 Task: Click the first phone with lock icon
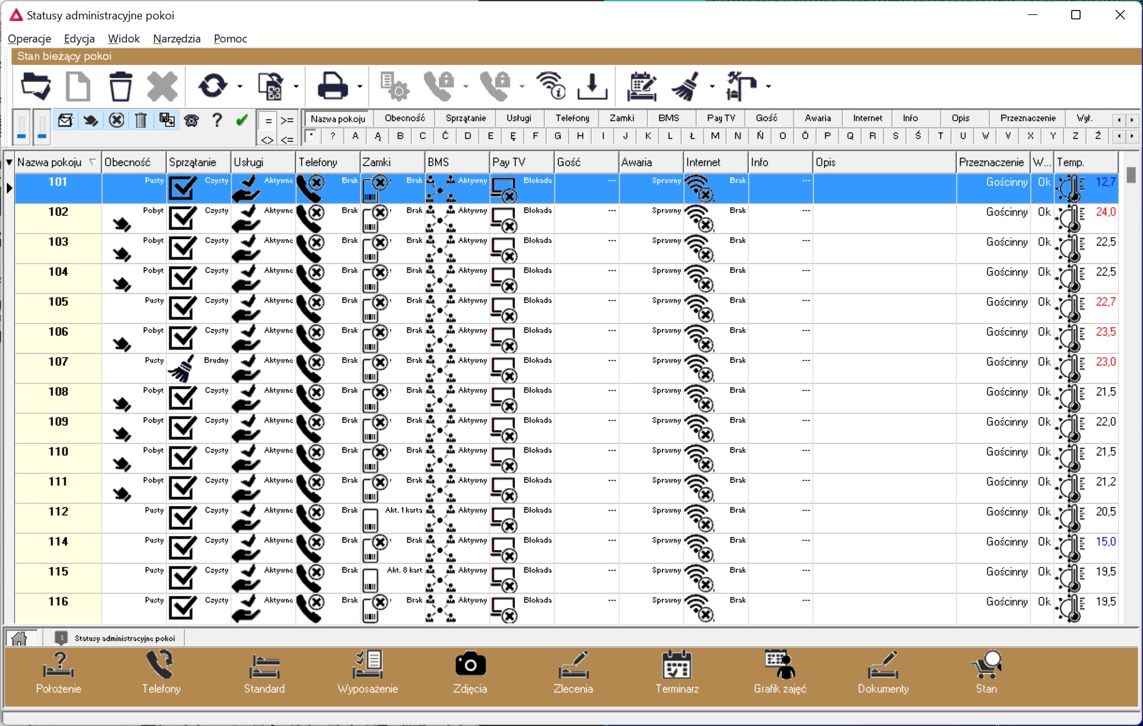click(438, 86)
